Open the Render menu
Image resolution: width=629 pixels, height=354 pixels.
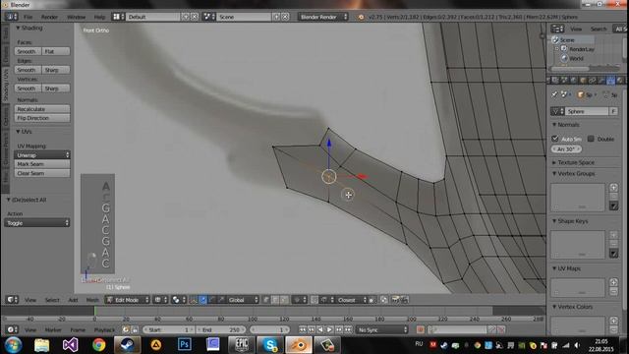[49, 17]
